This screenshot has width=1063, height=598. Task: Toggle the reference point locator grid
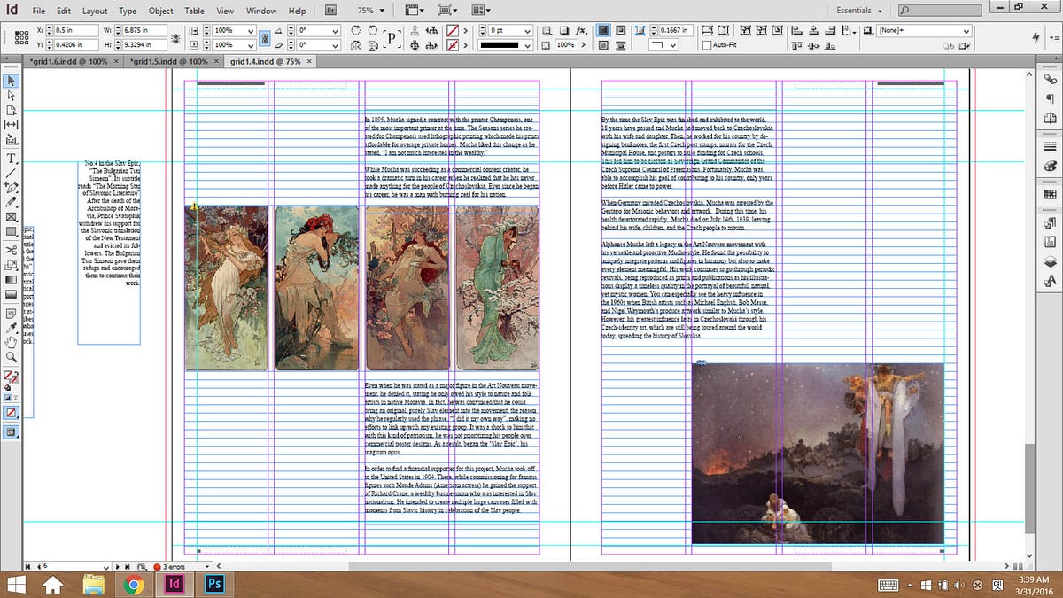click(23, 36)
